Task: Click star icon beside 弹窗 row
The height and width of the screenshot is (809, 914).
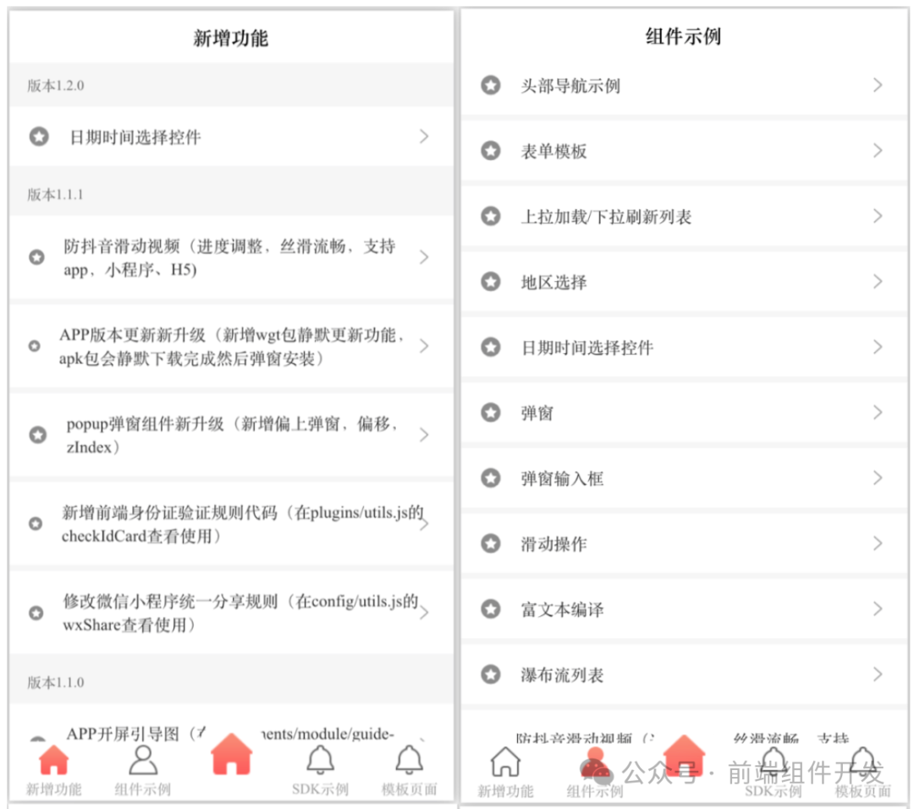Action: [x=491, y=413]
